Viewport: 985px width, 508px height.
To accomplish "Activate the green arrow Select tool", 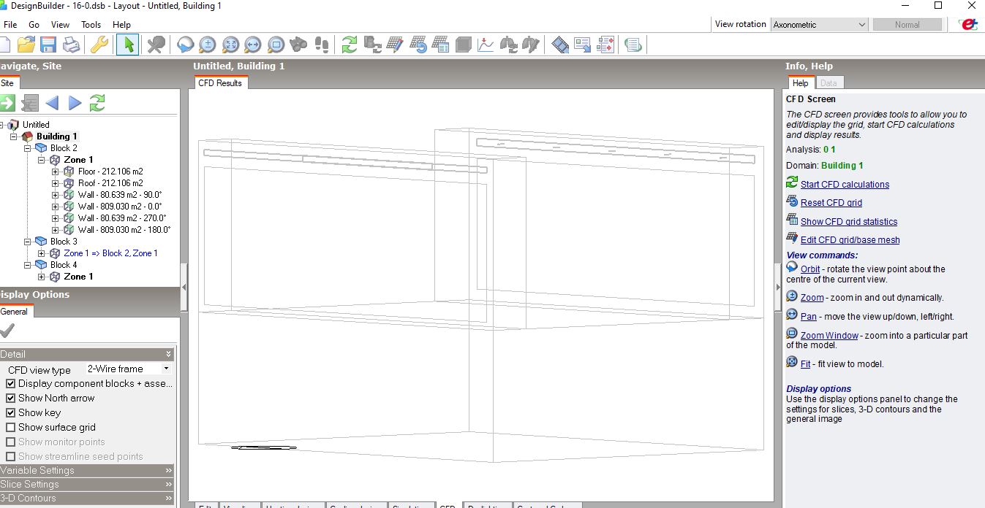I will click(128, 45).
